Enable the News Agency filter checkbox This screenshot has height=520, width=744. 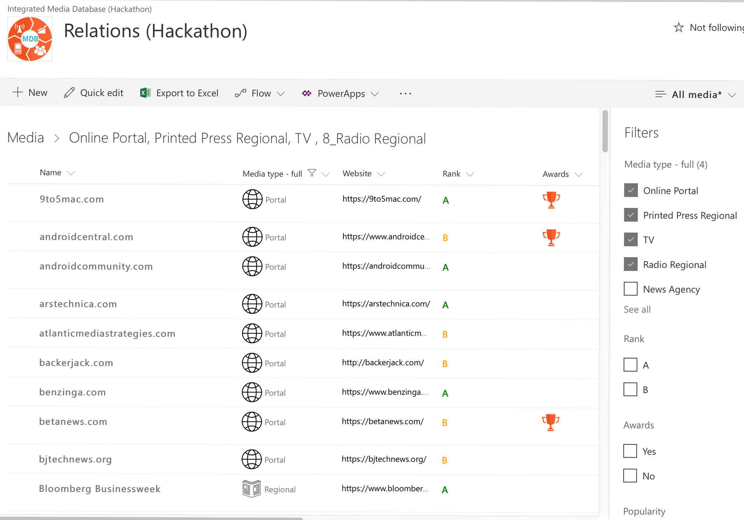tap(630, 289)
